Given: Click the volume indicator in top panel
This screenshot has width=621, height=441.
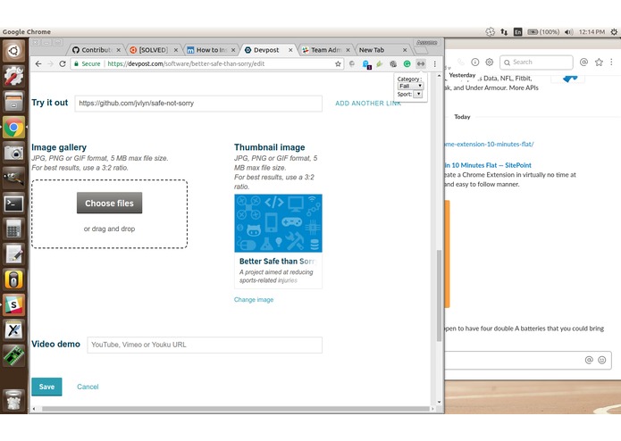Looking at the screenshot, I should click(568, 31).
